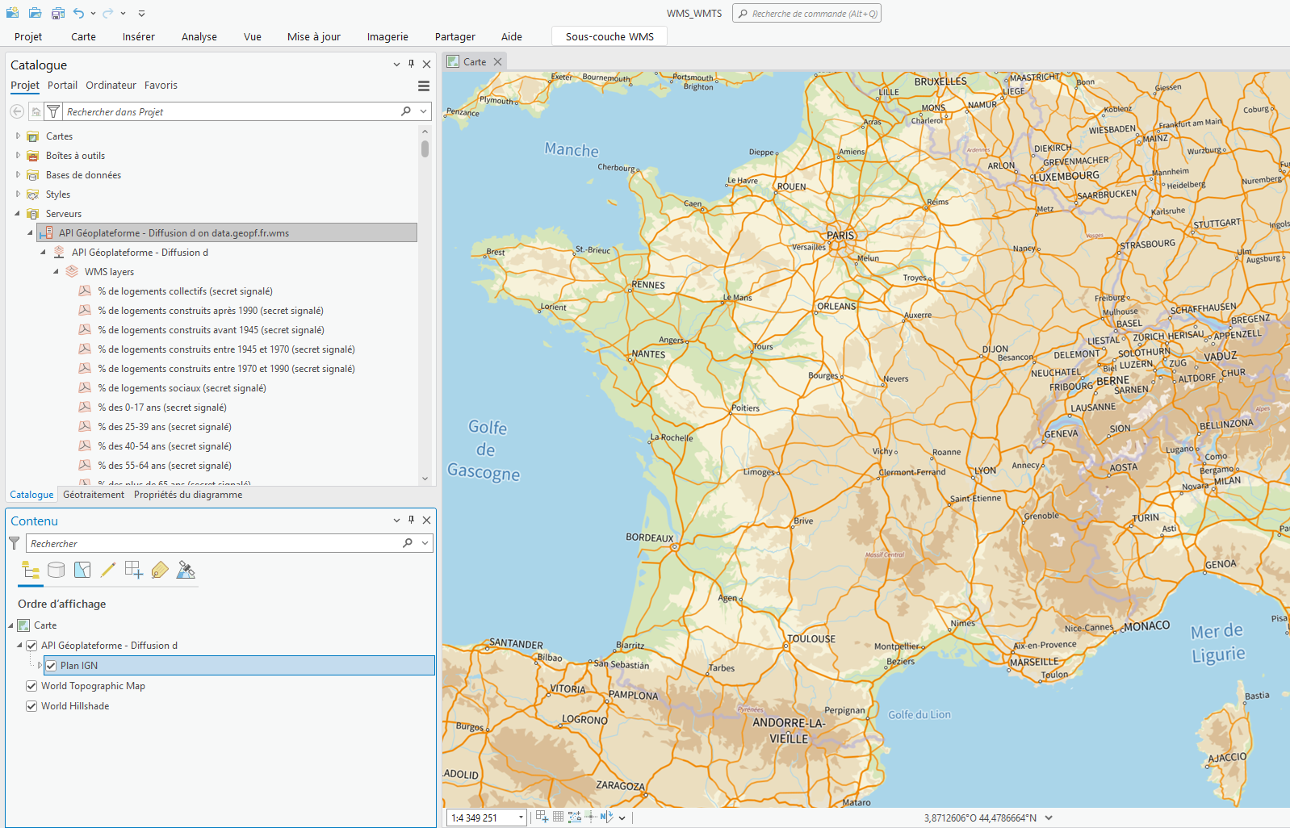Toggle World Topographic Map visibility
Viewport: 1290px width, 828px height.
tap(31, 686)
